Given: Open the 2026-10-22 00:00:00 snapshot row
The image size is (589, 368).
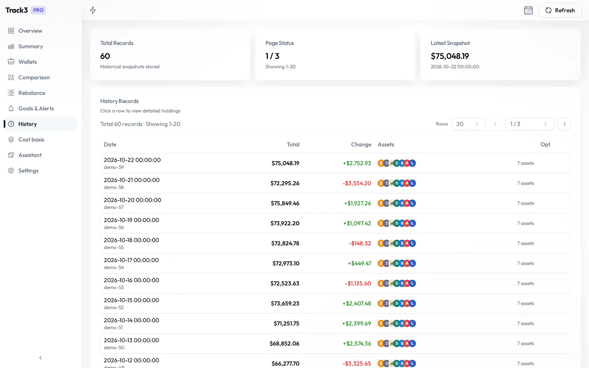Looking at the screenshot, I should click(335, 163).
